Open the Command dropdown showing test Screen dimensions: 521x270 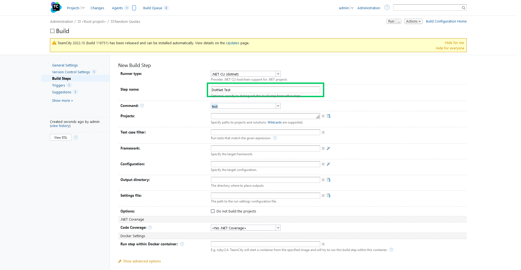pyautogui.click(x=246, y=106)
